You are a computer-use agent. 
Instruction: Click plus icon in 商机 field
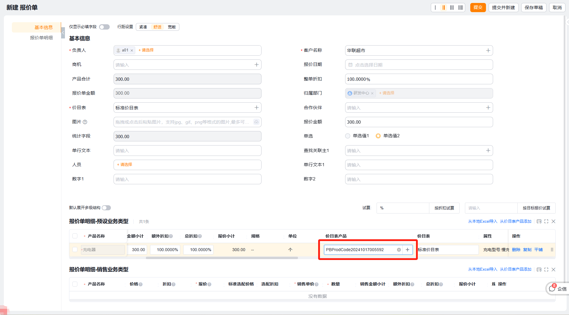256,65
